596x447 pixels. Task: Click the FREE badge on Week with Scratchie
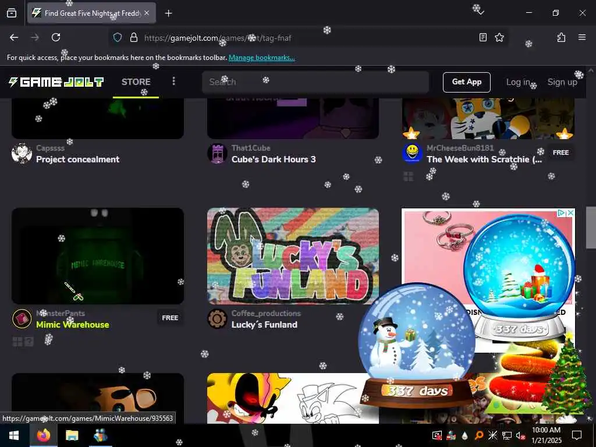point(560,152)
